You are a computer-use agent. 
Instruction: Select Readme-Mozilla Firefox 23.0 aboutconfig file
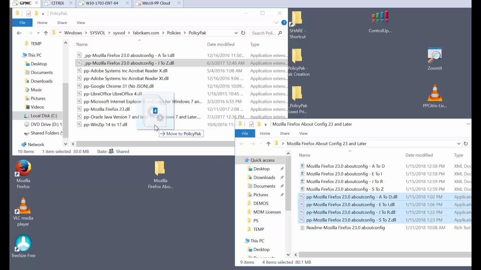(345, 228)
